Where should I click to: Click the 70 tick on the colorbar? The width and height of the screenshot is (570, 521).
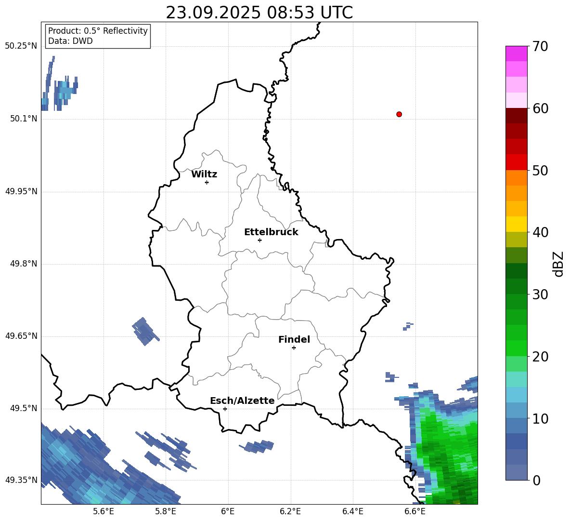tap(540, 46)
